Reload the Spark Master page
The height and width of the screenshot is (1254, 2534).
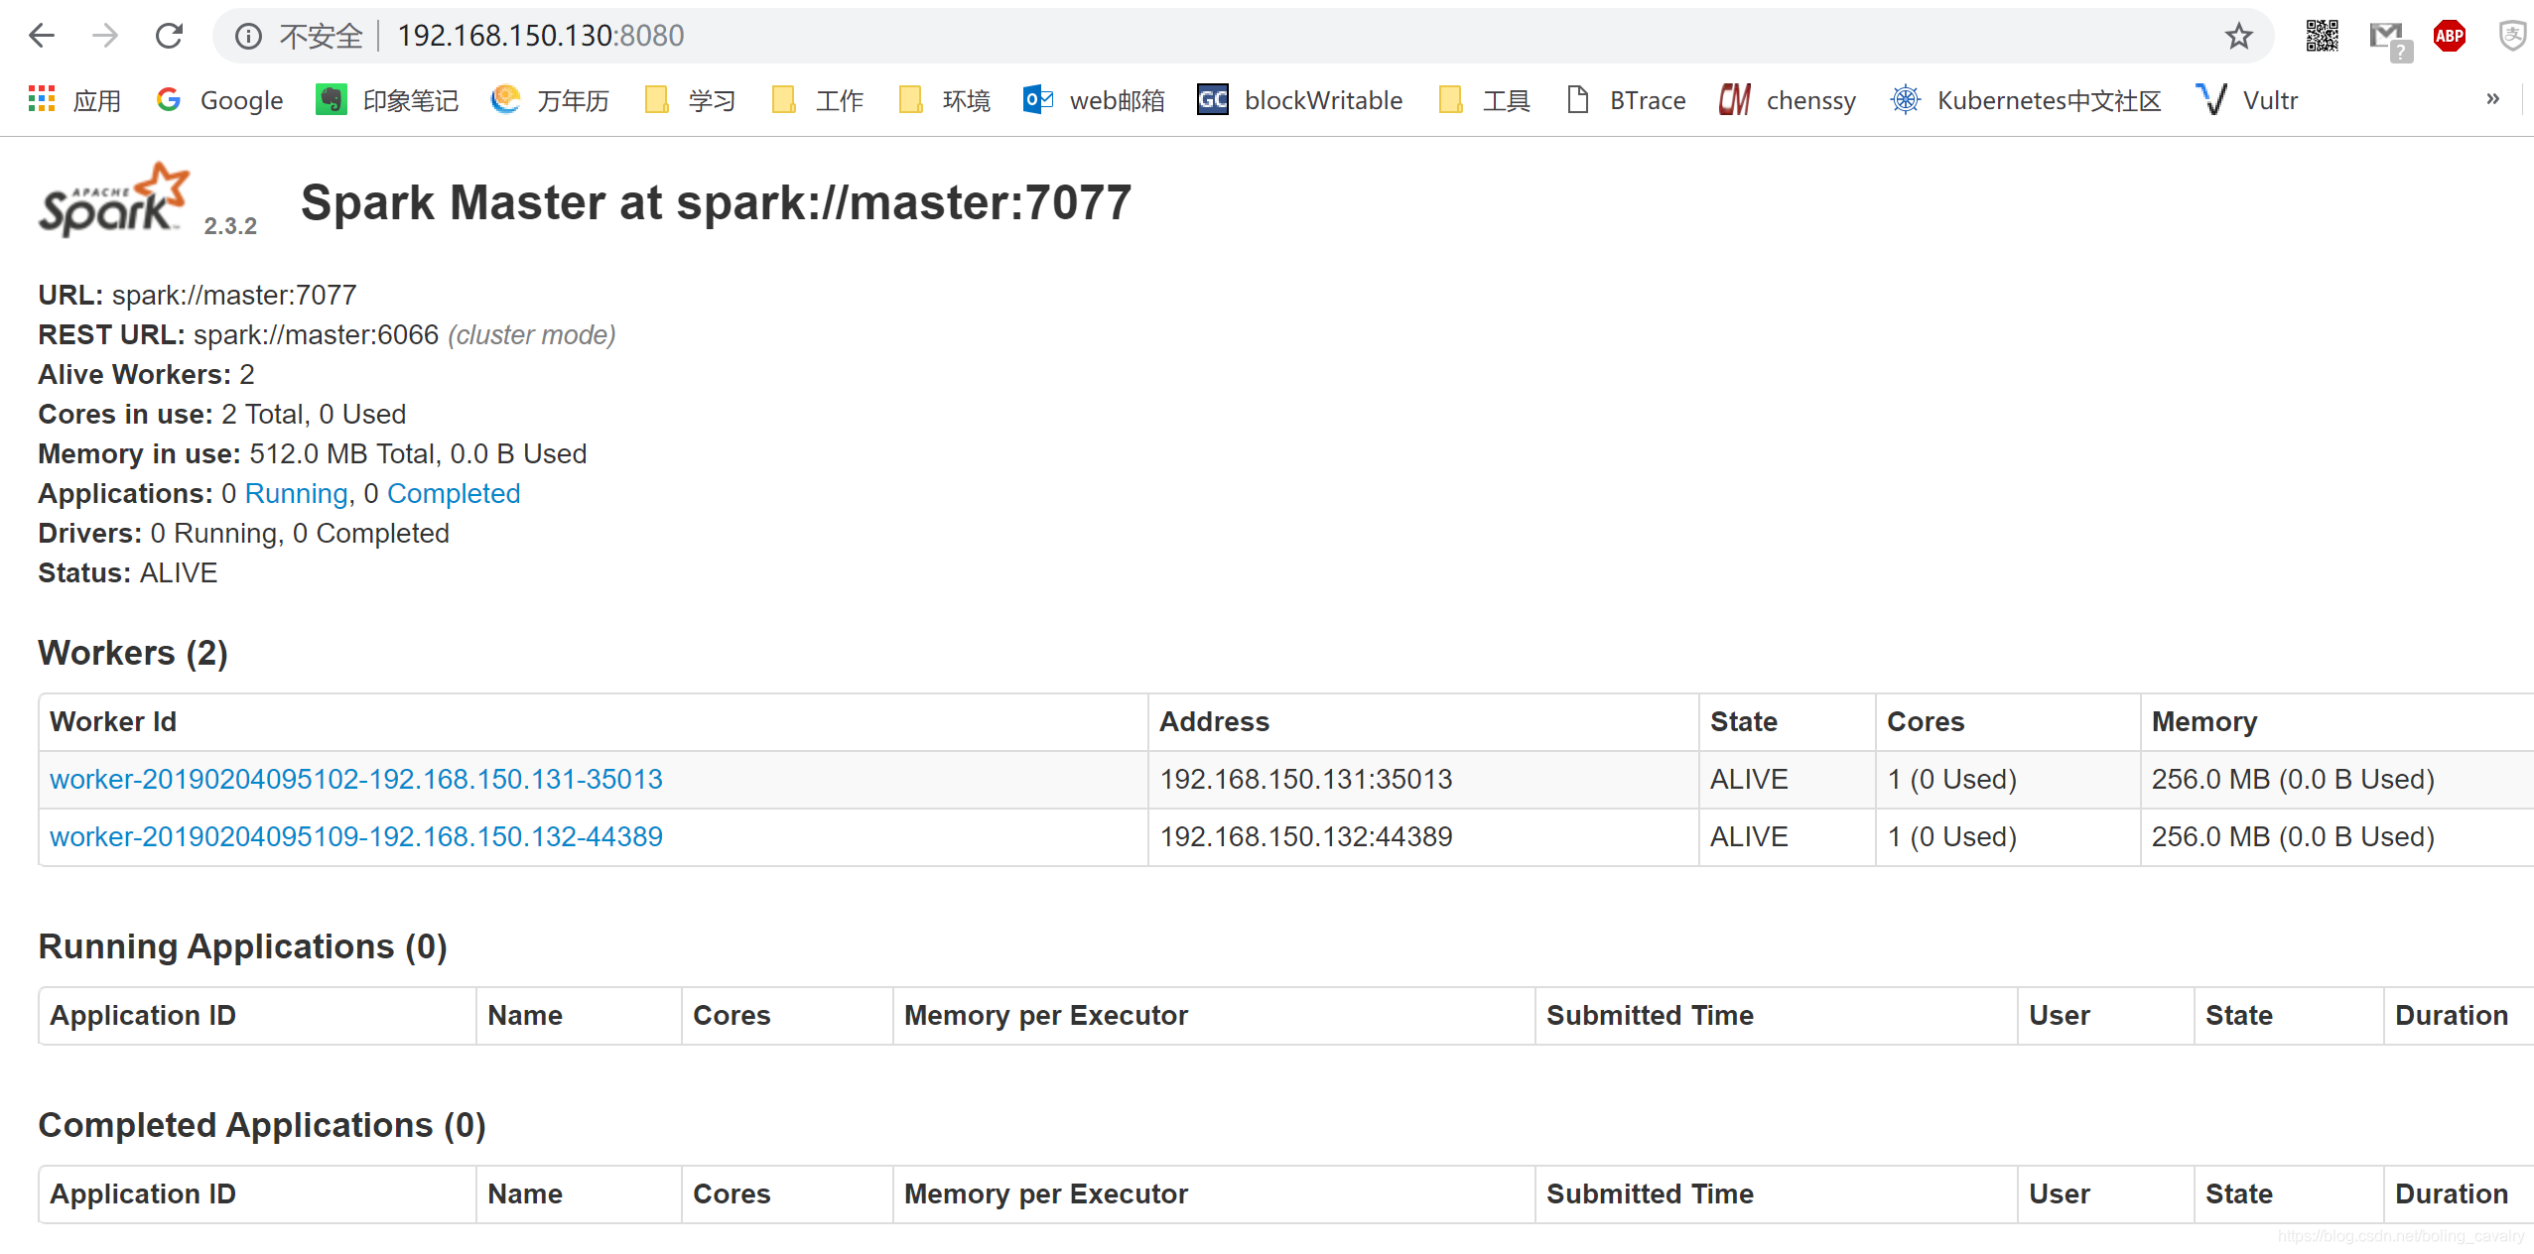tap(170, 36)
